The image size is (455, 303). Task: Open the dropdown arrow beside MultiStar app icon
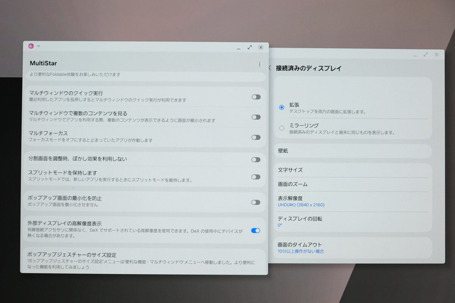[x=38, y=46]
